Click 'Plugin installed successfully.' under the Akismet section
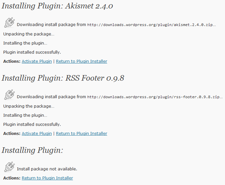This screenshot has width=225, height=185. (x=32, y=52)
